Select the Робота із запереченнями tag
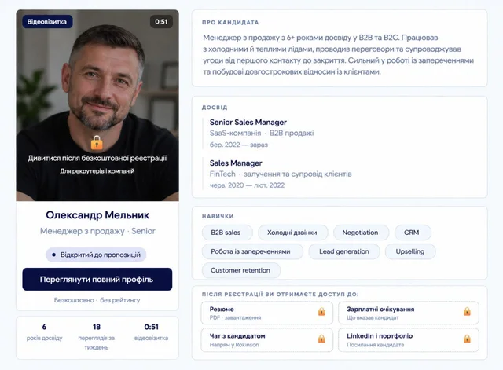 (252, 251)
